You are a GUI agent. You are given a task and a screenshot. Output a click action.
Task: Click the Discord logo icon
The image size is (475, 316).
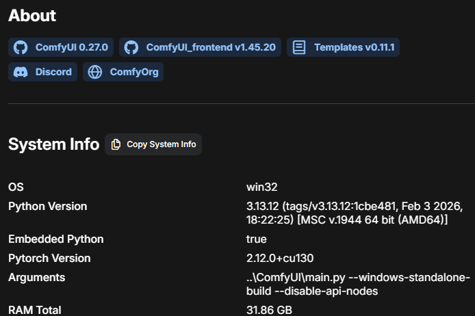pos(21,72)
